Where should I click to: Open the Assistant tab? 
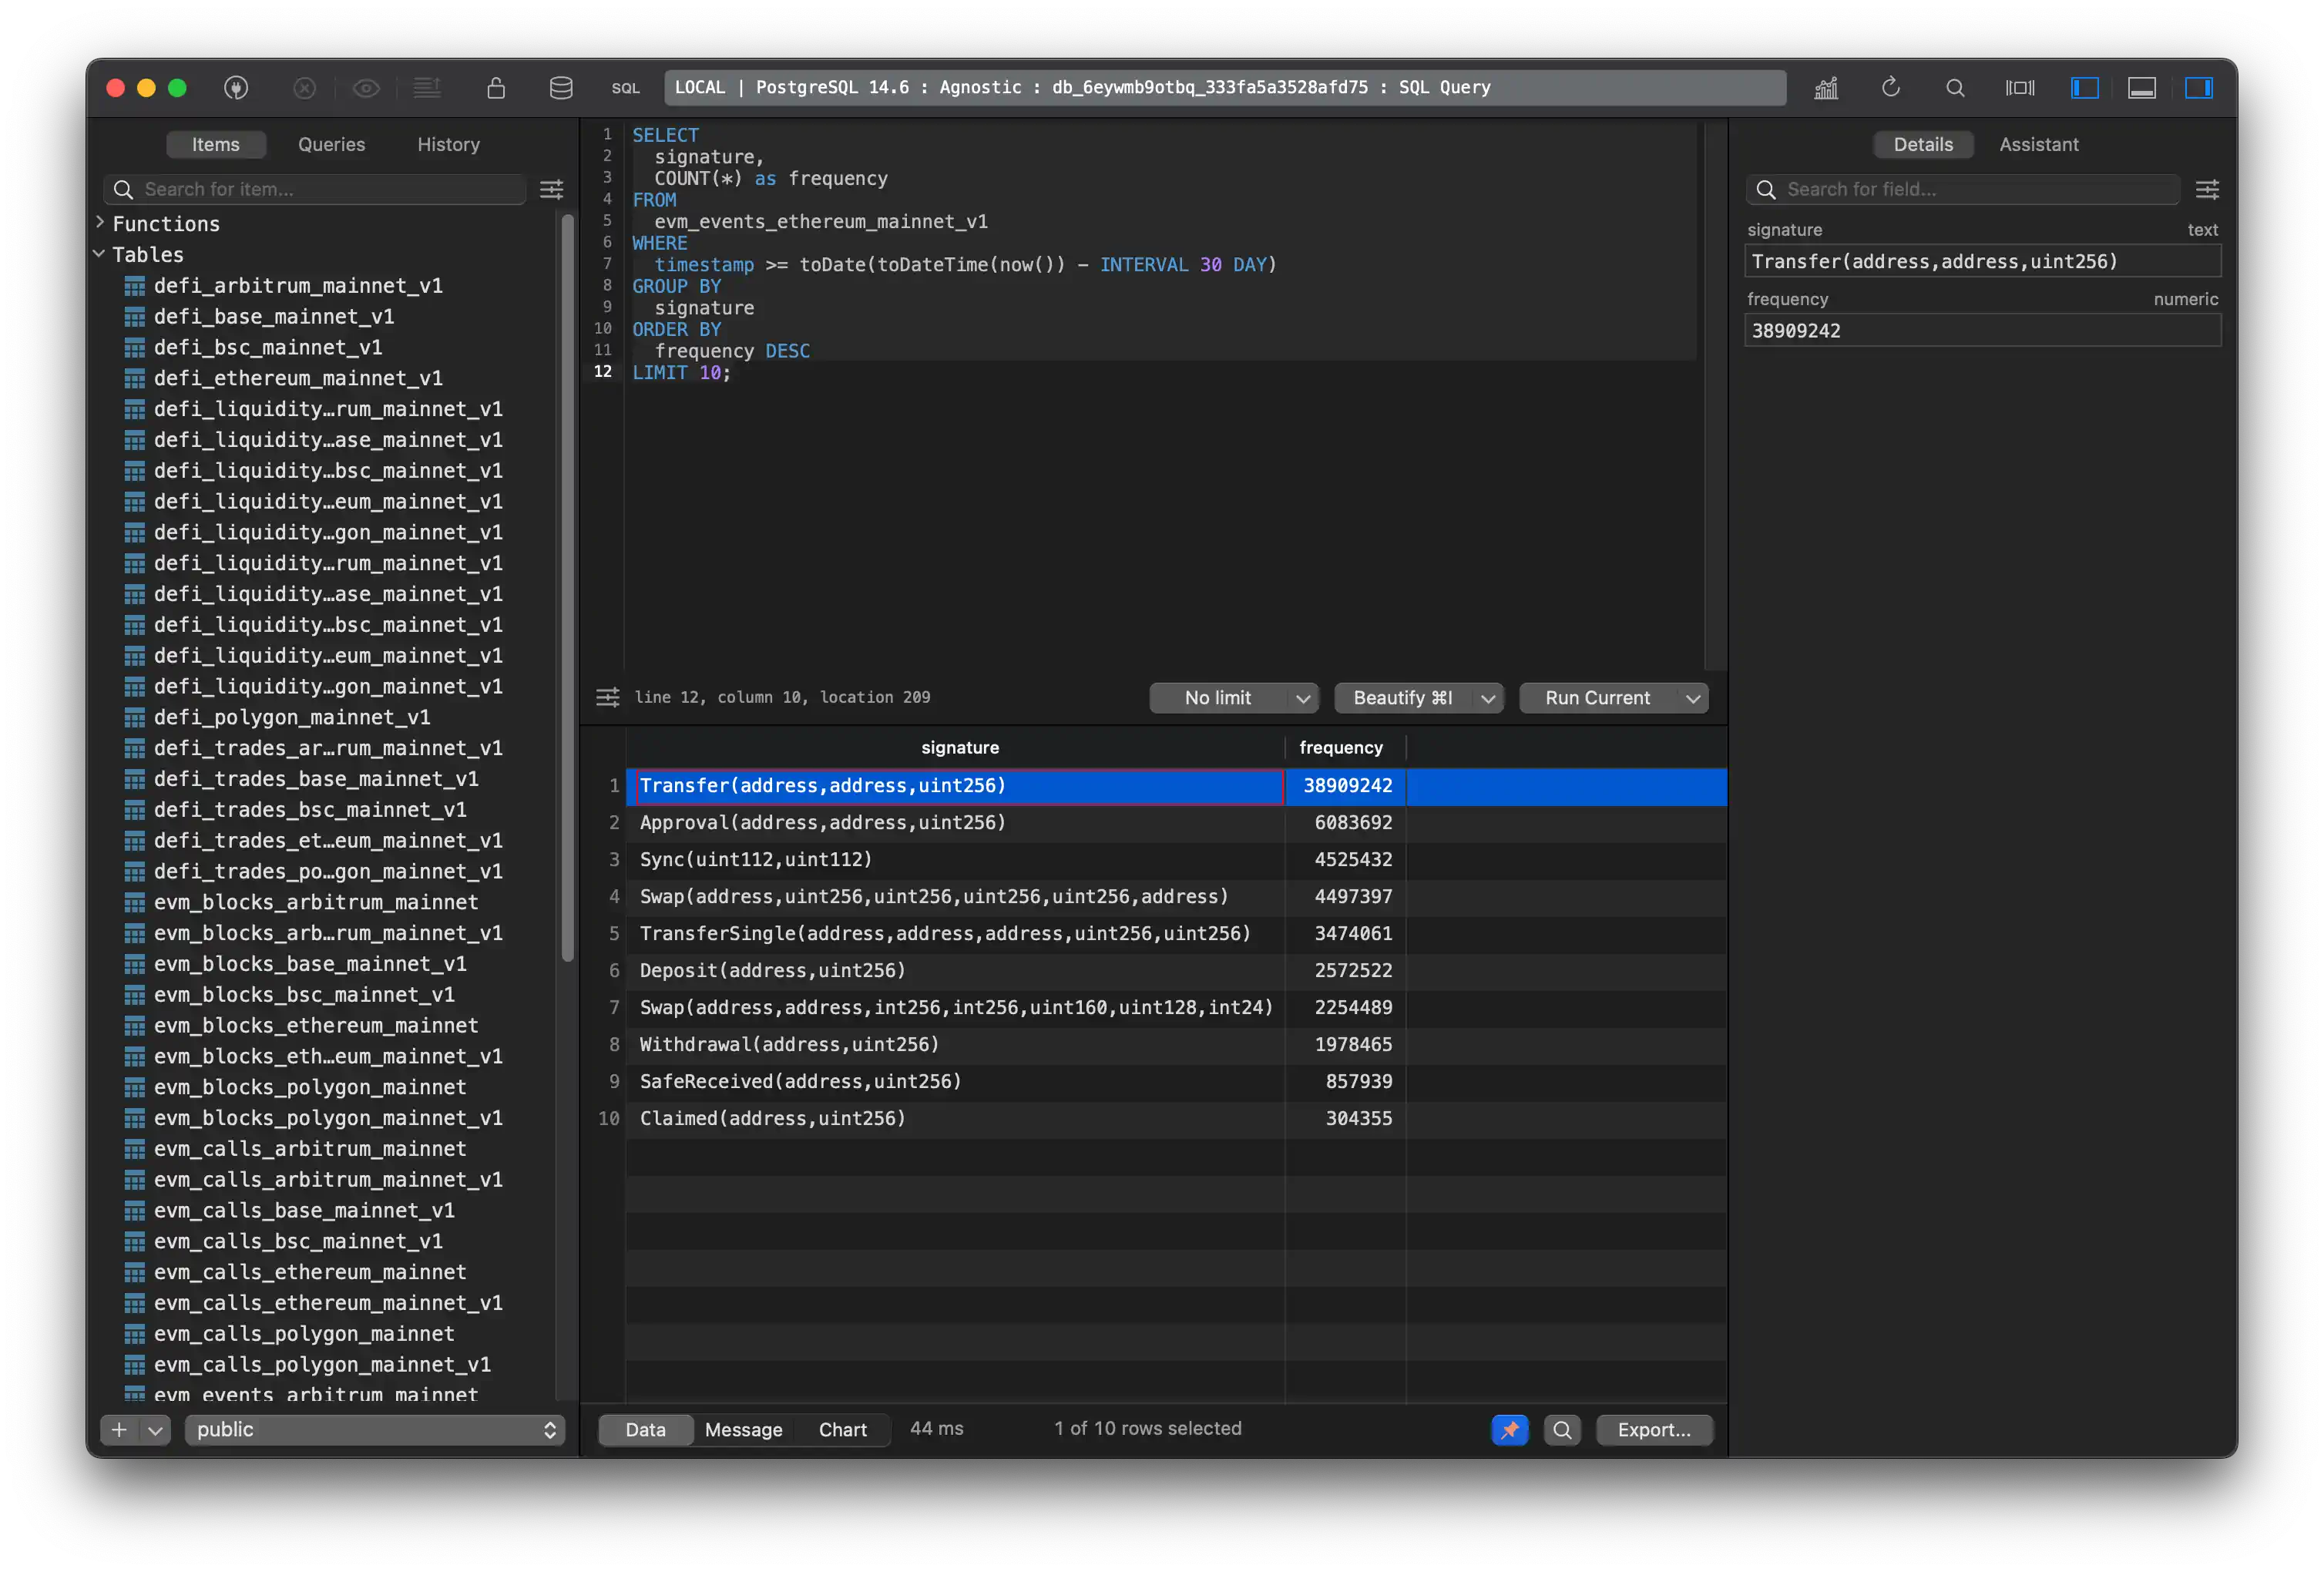point(2038,144)
